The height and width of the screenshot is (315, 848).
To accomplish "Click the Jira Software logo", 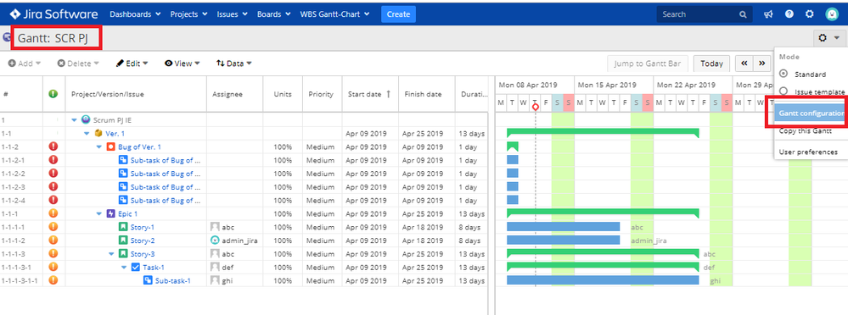I will 53,14.
